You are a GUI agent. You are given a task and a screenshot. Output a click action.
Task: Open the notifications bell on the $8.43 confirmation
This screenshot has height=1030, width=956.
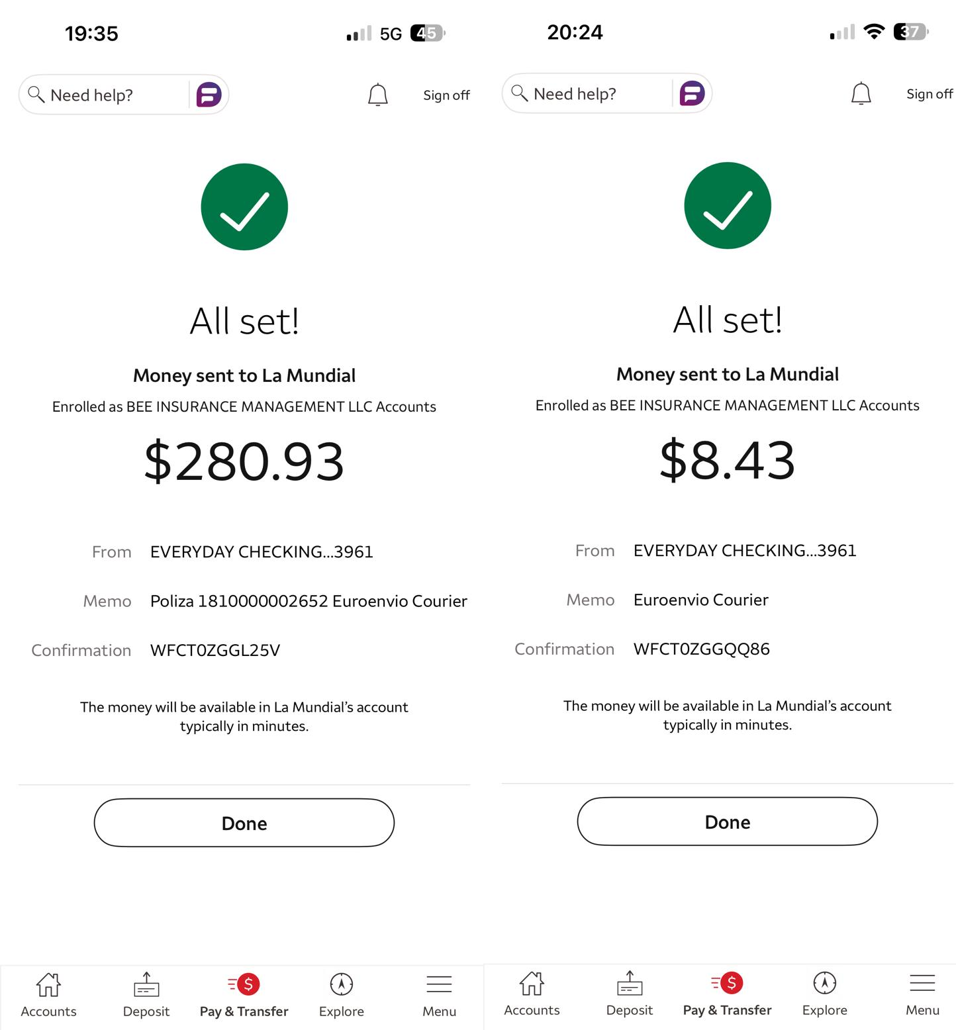click(861, 93)
